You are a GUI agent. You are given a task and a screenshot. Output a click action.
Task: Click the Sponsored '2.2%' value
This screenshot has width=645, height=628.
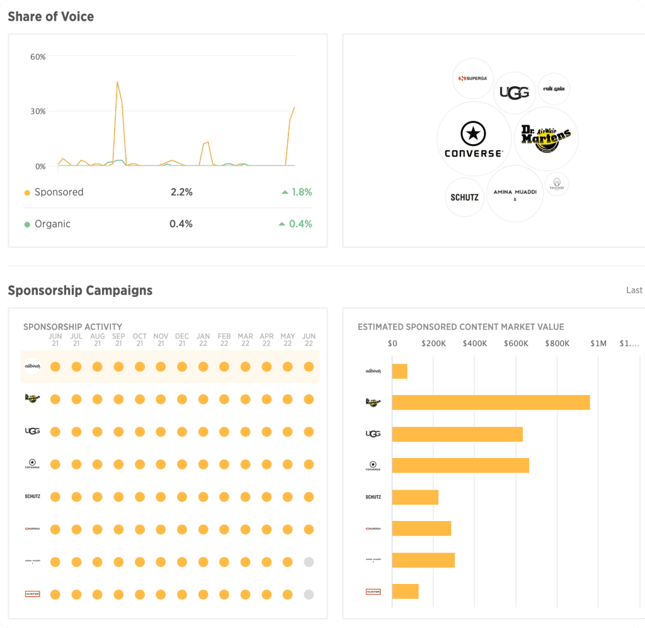tap(181, 192)
